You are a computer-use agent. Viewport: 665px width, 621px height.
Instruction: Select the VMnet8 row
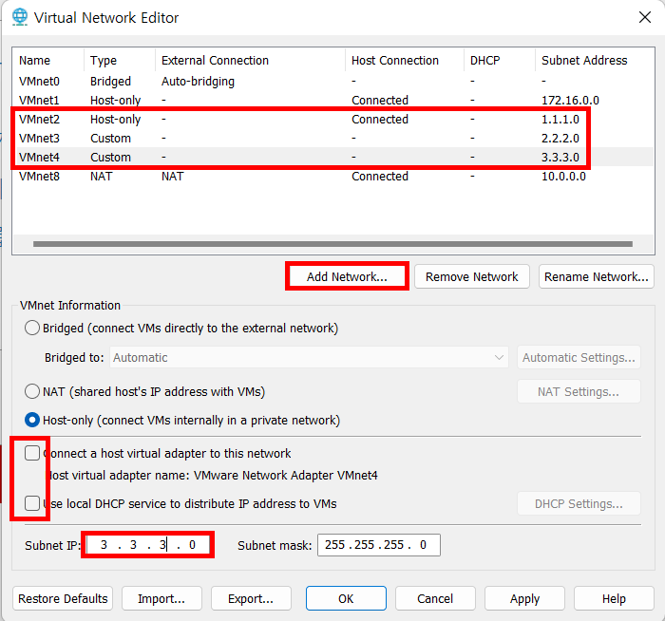tap(332, 176)
